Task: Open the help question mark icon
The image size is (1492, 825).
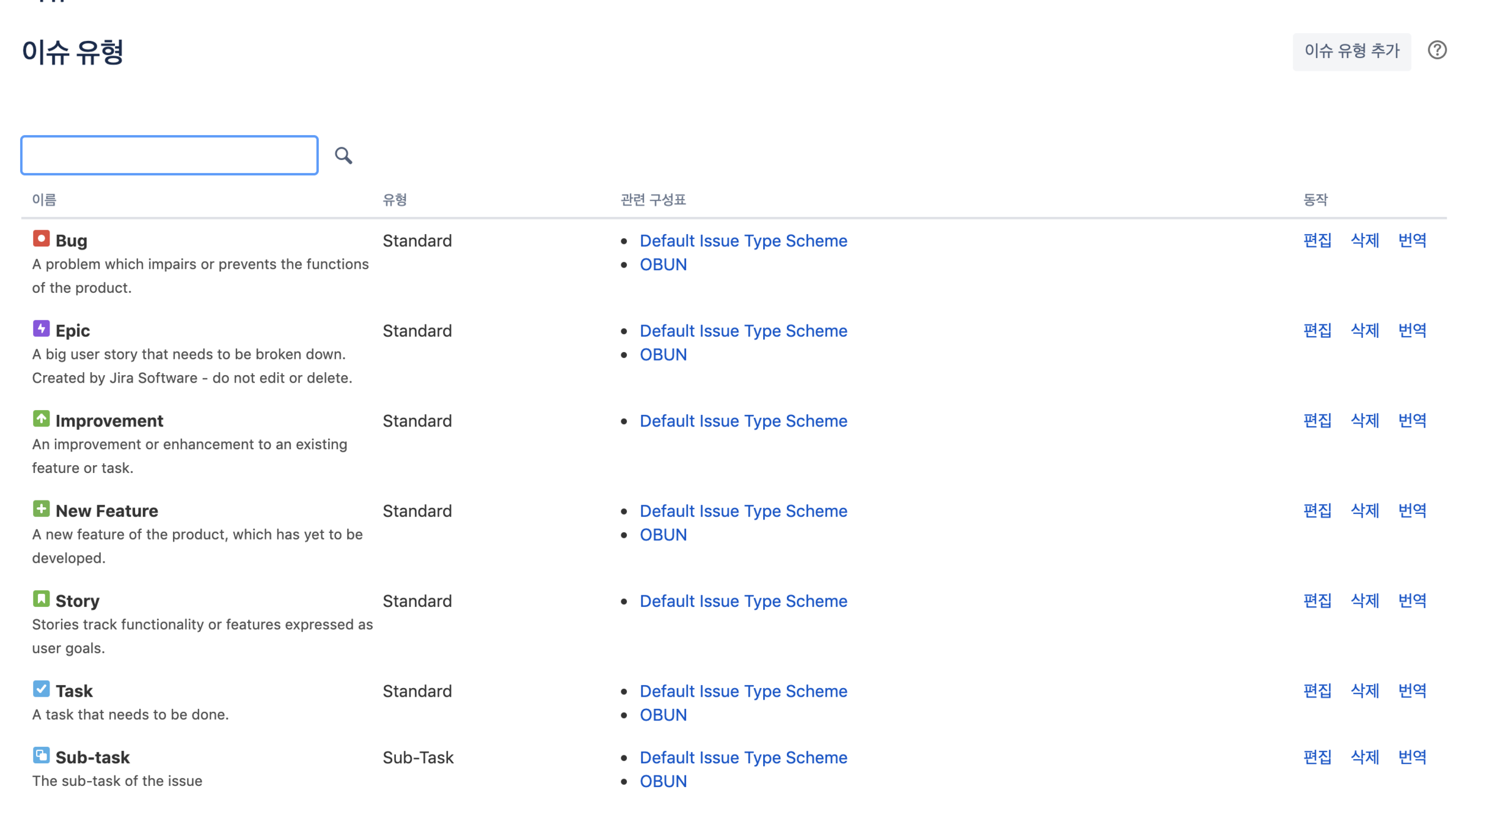Action: click(x=1437, y=50)
